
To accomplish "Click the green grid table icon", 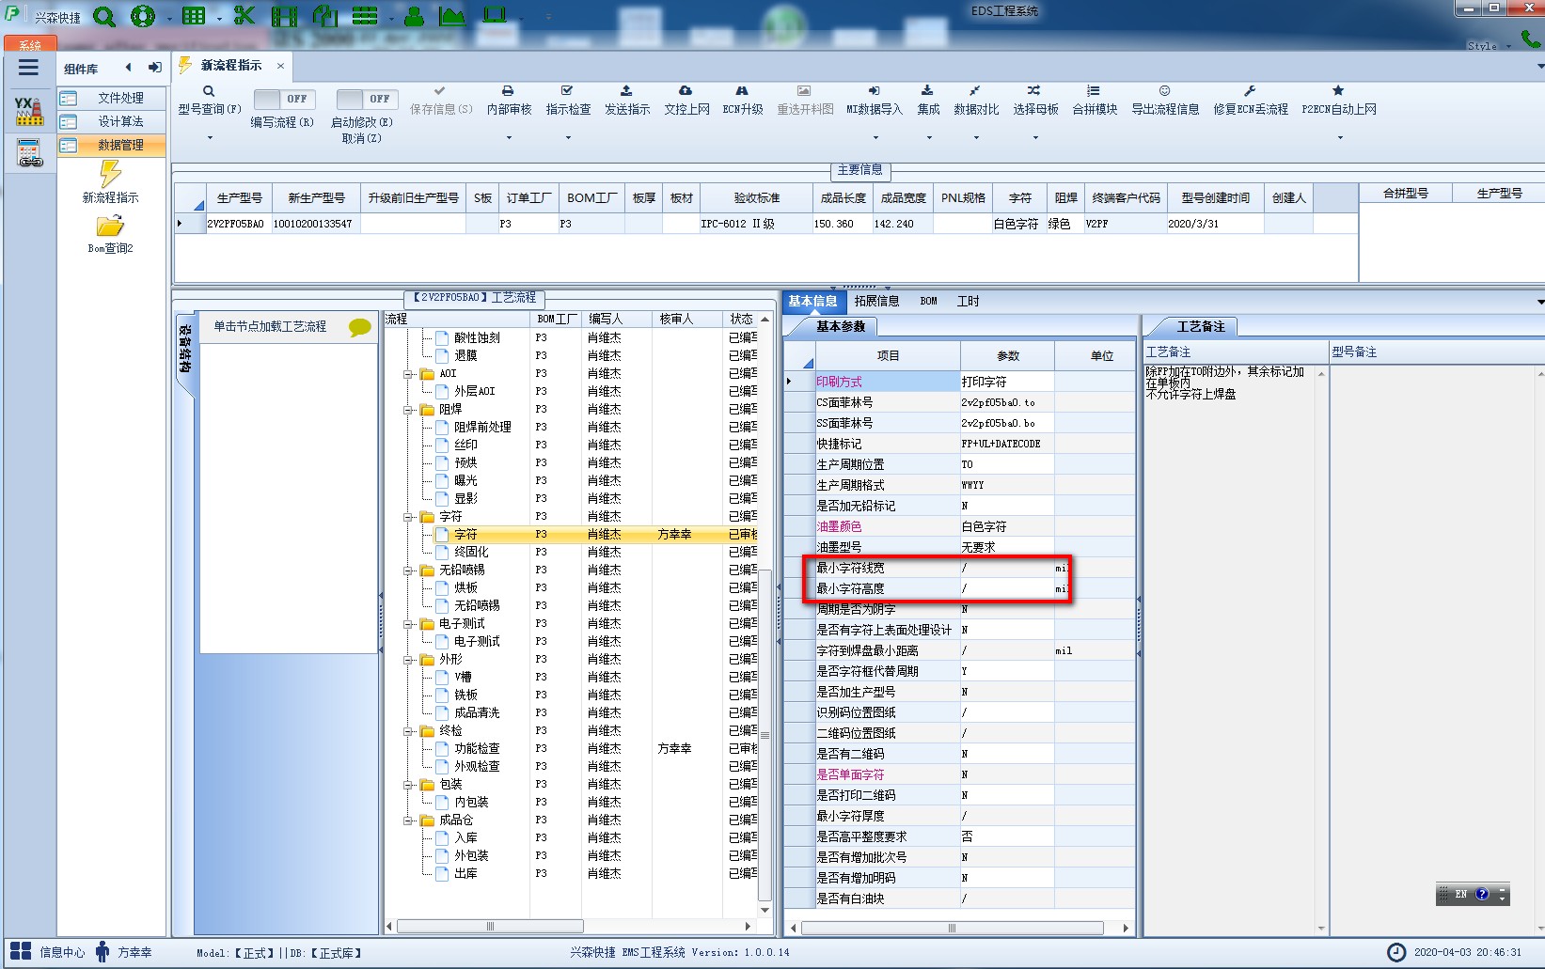I will pyautogui.click(x=194, y=16).
